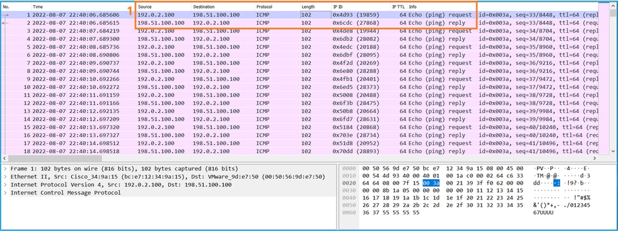Expand Internet Protocol Version 4 node
This screenshot has height=231, width=618.
(5, 185)
